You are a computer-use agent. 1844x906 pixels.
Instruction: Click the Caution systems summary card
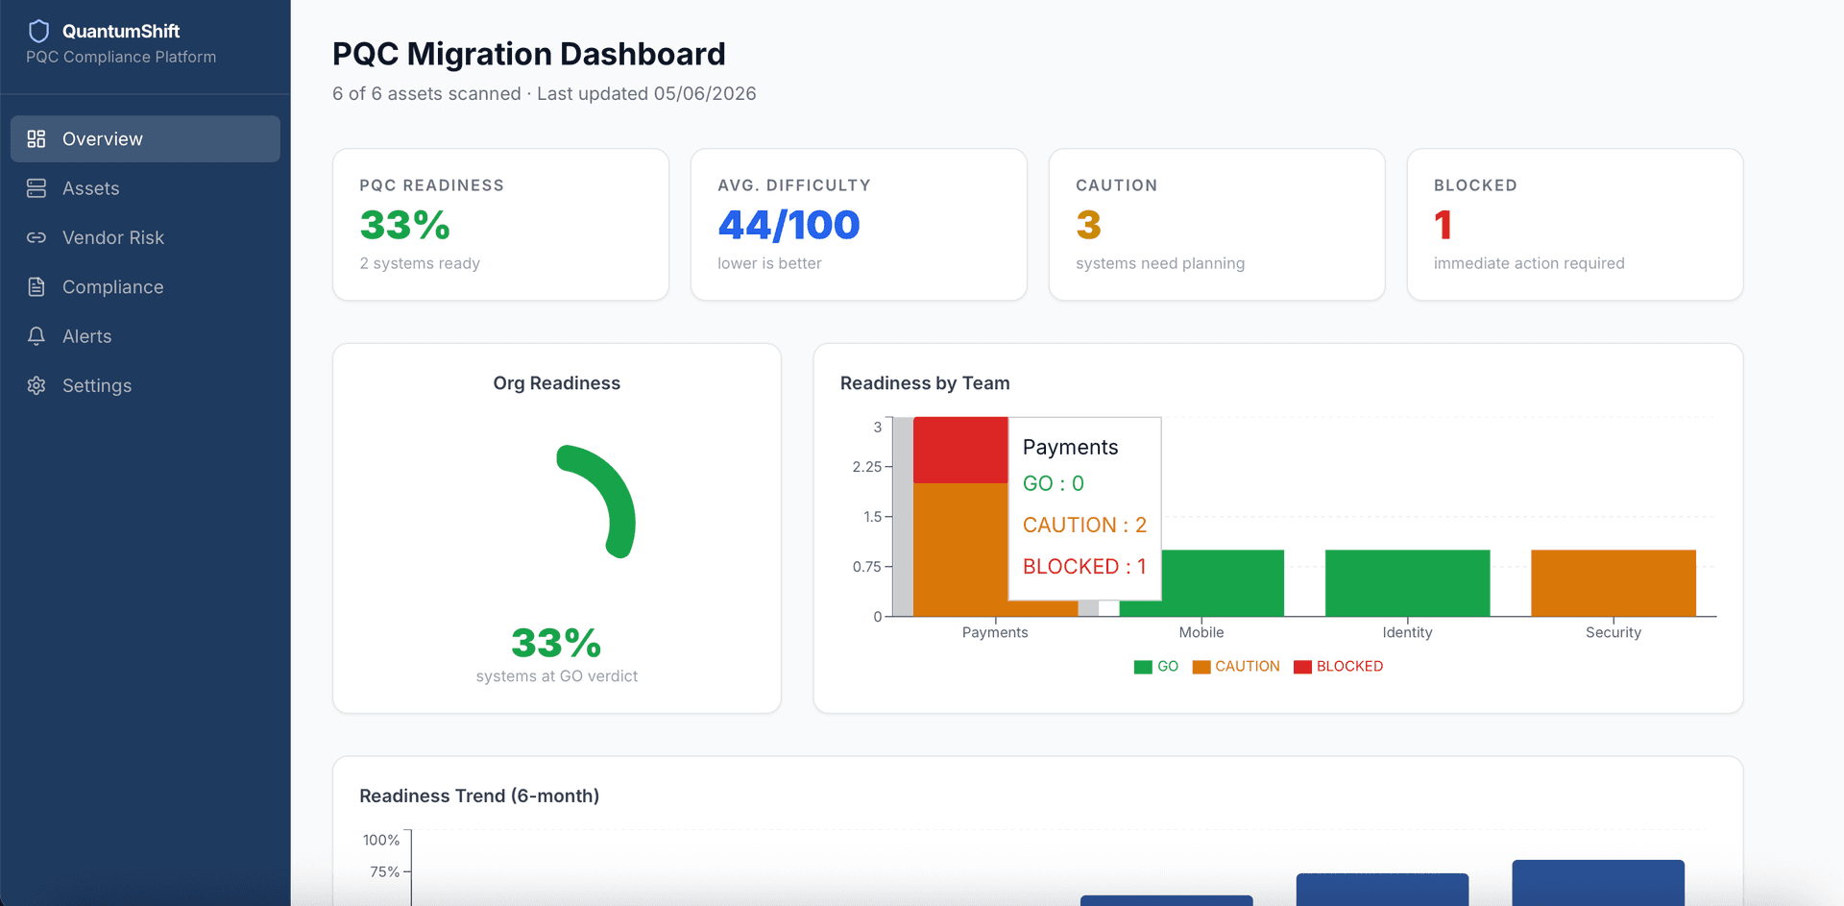click(1217, 225)
